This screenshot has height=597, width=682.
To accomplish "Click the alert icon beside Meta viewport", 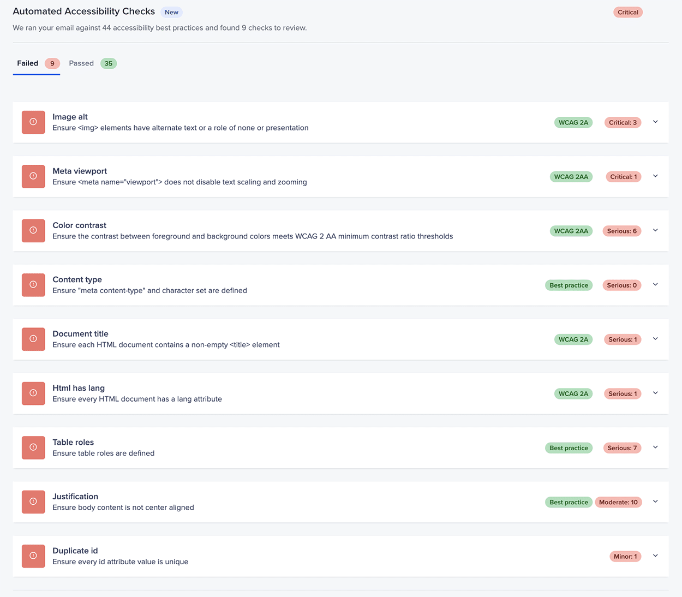I will [x=33, y=176].
